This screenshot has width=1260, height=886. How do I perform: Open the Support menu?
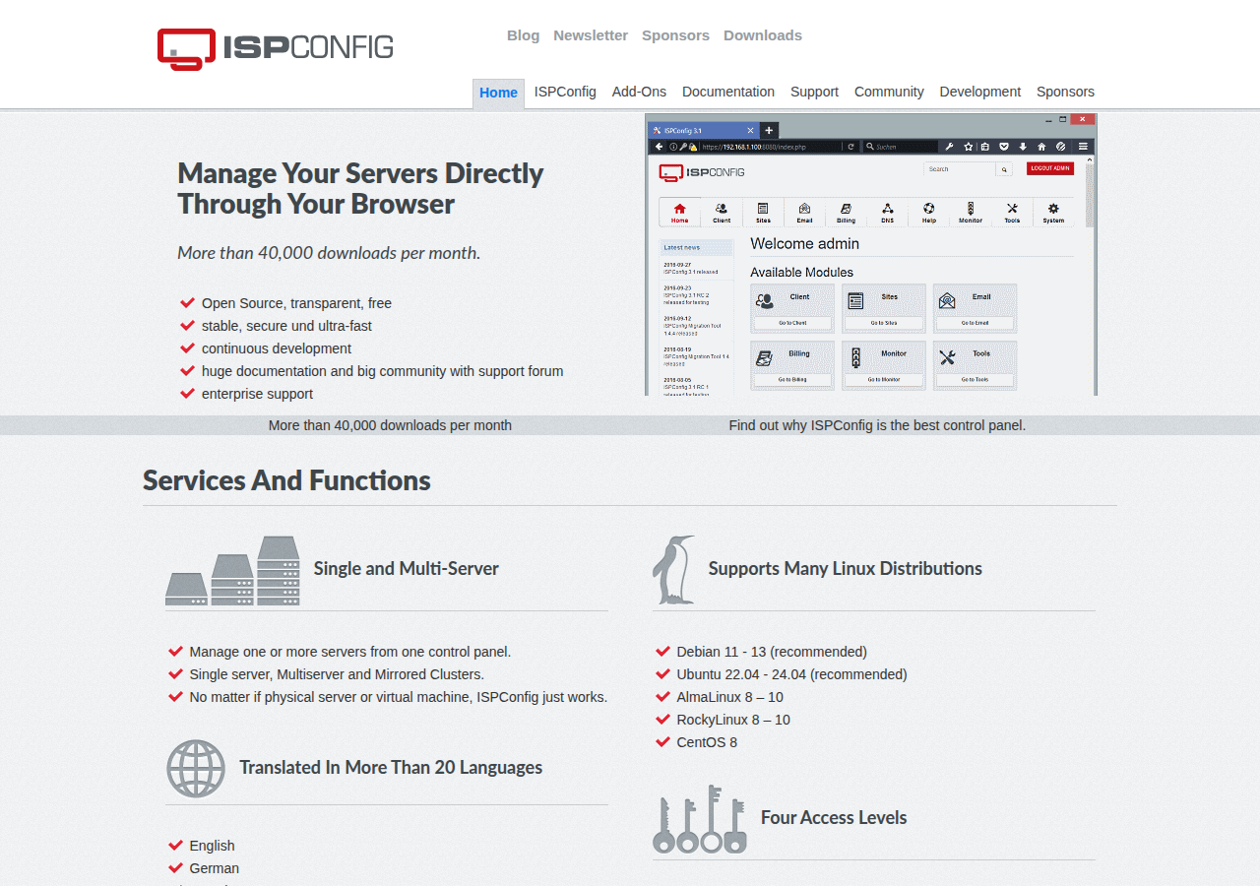click(x=814, y=92)
